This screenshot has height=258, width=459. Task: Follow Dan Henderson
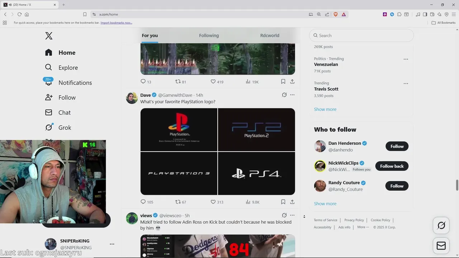pos(397,146)
